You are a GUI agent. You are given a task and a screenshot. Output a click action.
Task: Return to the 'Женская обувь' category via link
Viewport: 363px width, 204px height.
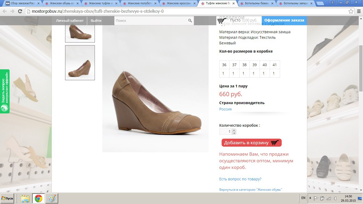click(x=251, y=190)
